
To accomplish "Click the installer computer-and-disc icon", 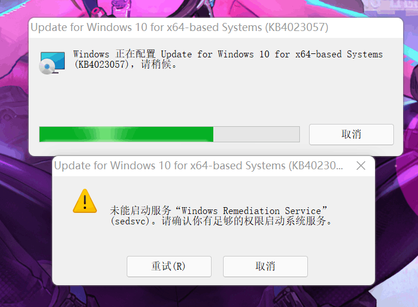I will [52, 63].
